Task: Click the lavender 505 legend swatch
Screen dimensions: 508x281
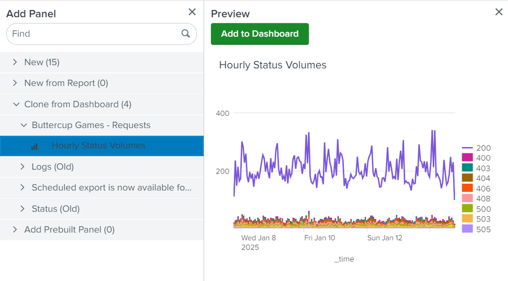Action: tap(467, 229)
